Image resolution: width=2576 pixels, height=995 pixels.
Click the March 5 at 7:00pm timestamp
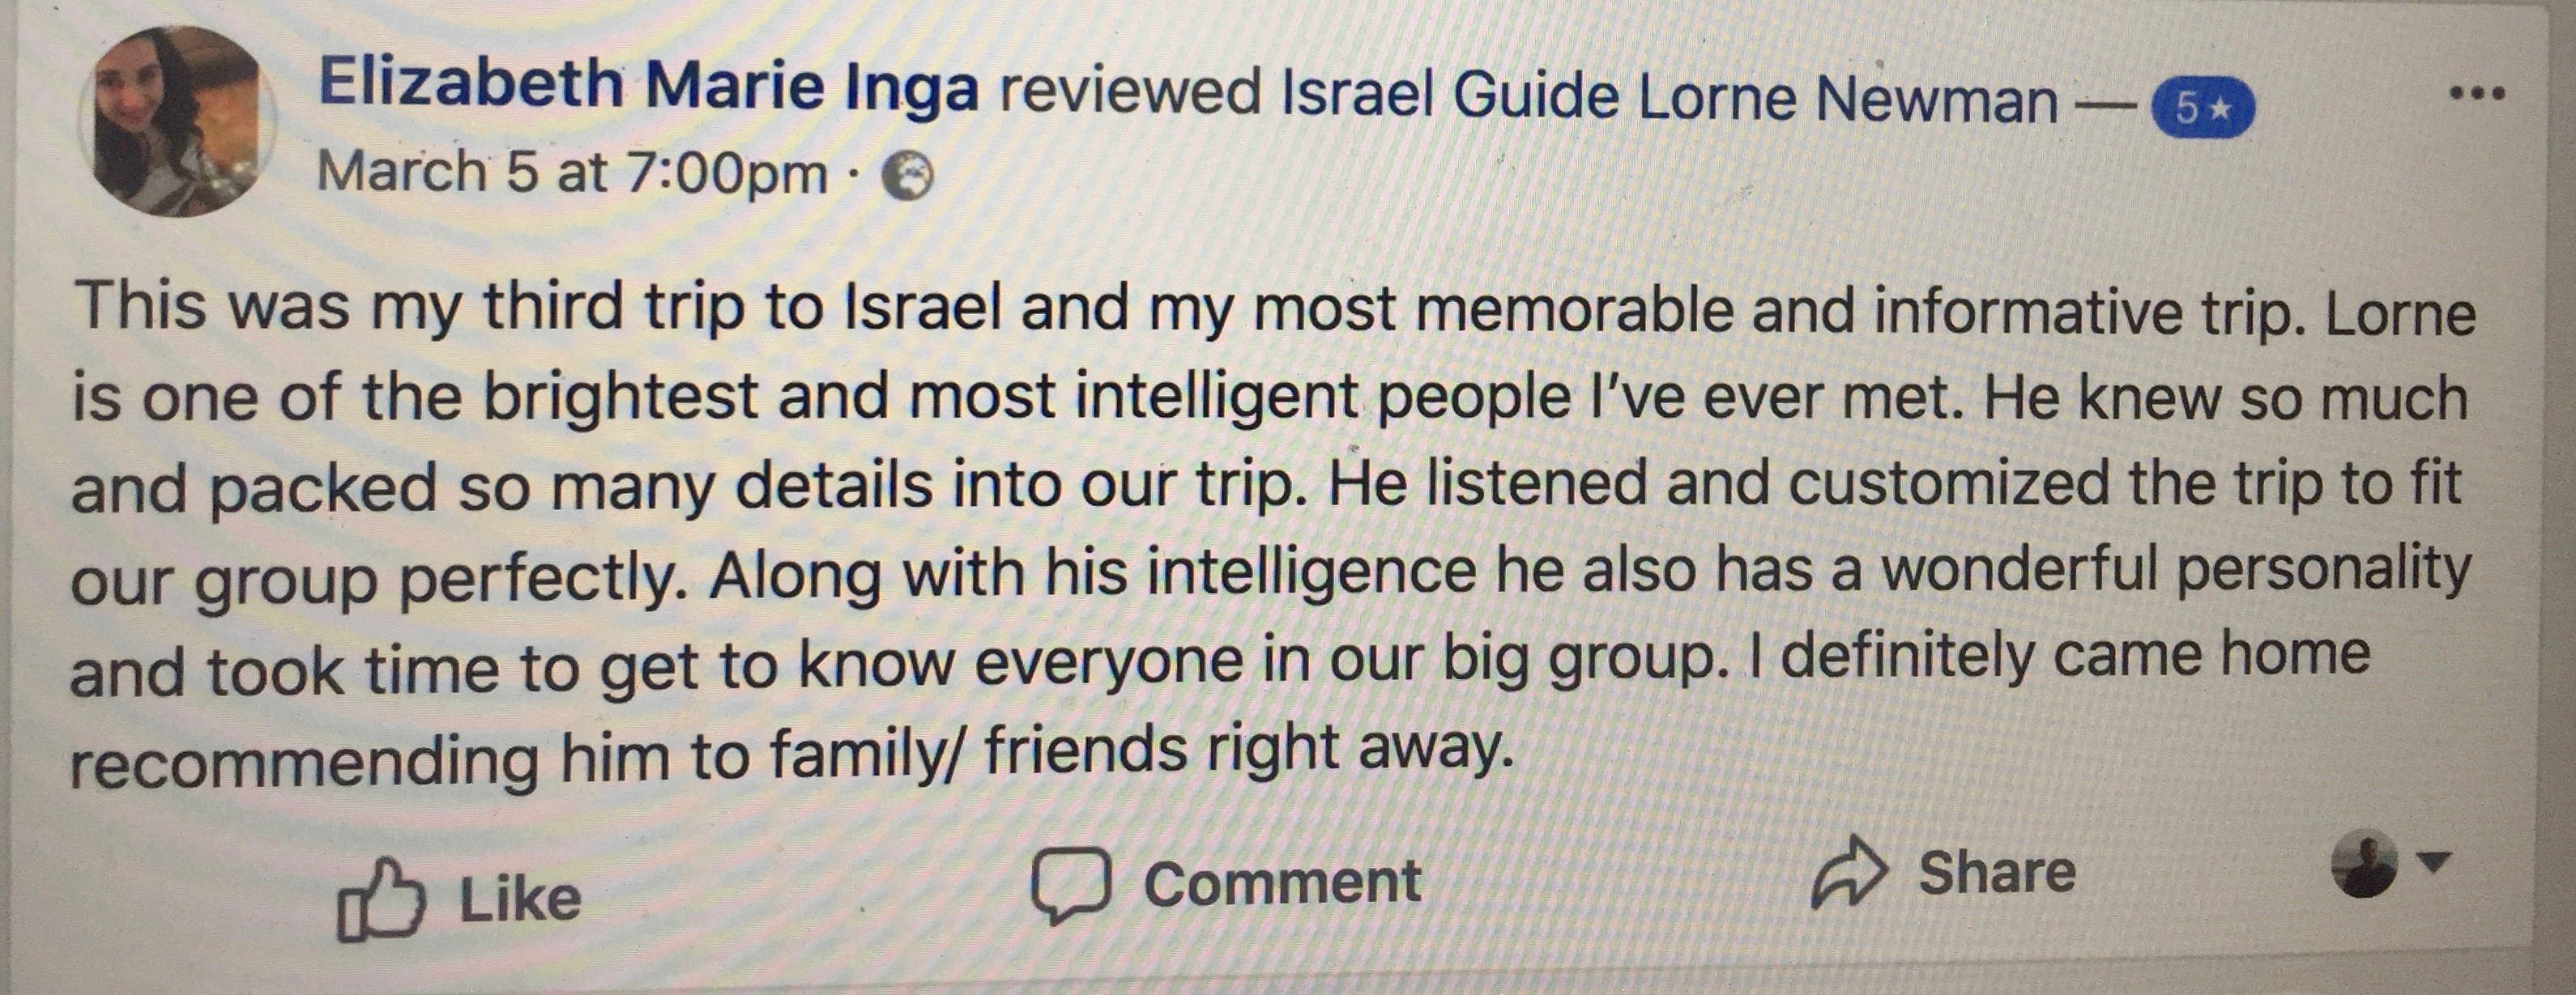(572, 172)
